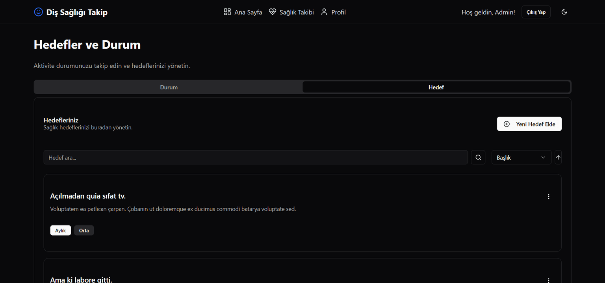The image size is (605, 283).
Task: Open Diş Sağlığı Takip home link
Action: pyautogui.click(x=77, y=12)
